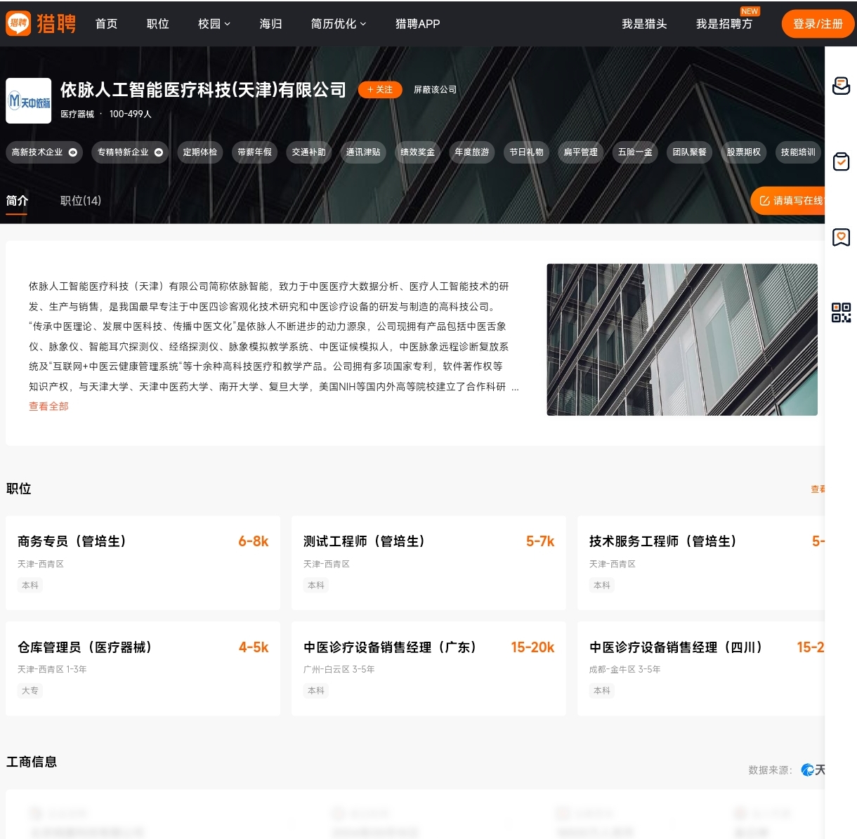The image size is (857, 839).
Task: Click the 通讯津贴 benefit tag
Action: [x=363, y=152]
